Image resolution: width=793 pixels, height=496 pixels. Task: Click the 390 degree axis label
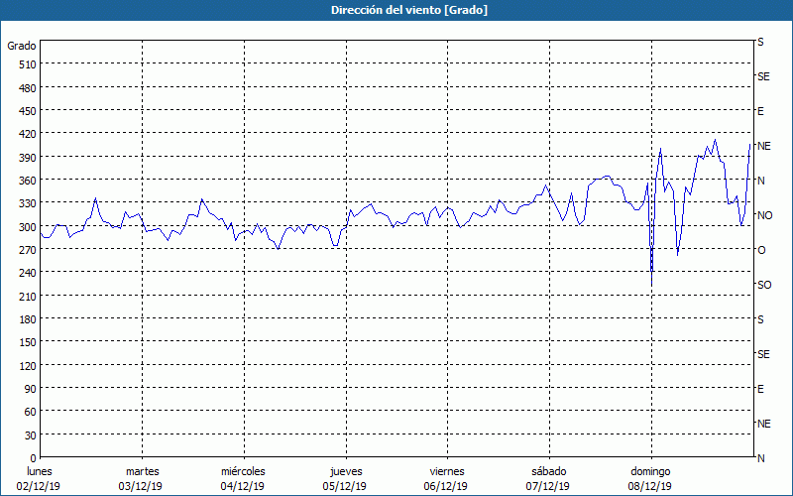click(x=28, y=158)
